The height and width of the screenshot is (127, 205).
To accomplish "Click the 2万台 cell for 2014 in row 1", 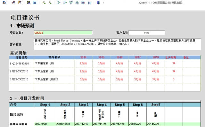I will click(83, 63).
